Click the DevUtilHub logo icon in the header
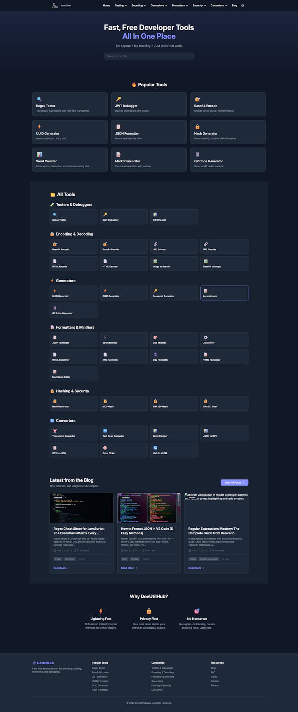Image resolution: width=298 pixels, height=712 pixels. tap(55, 6)
